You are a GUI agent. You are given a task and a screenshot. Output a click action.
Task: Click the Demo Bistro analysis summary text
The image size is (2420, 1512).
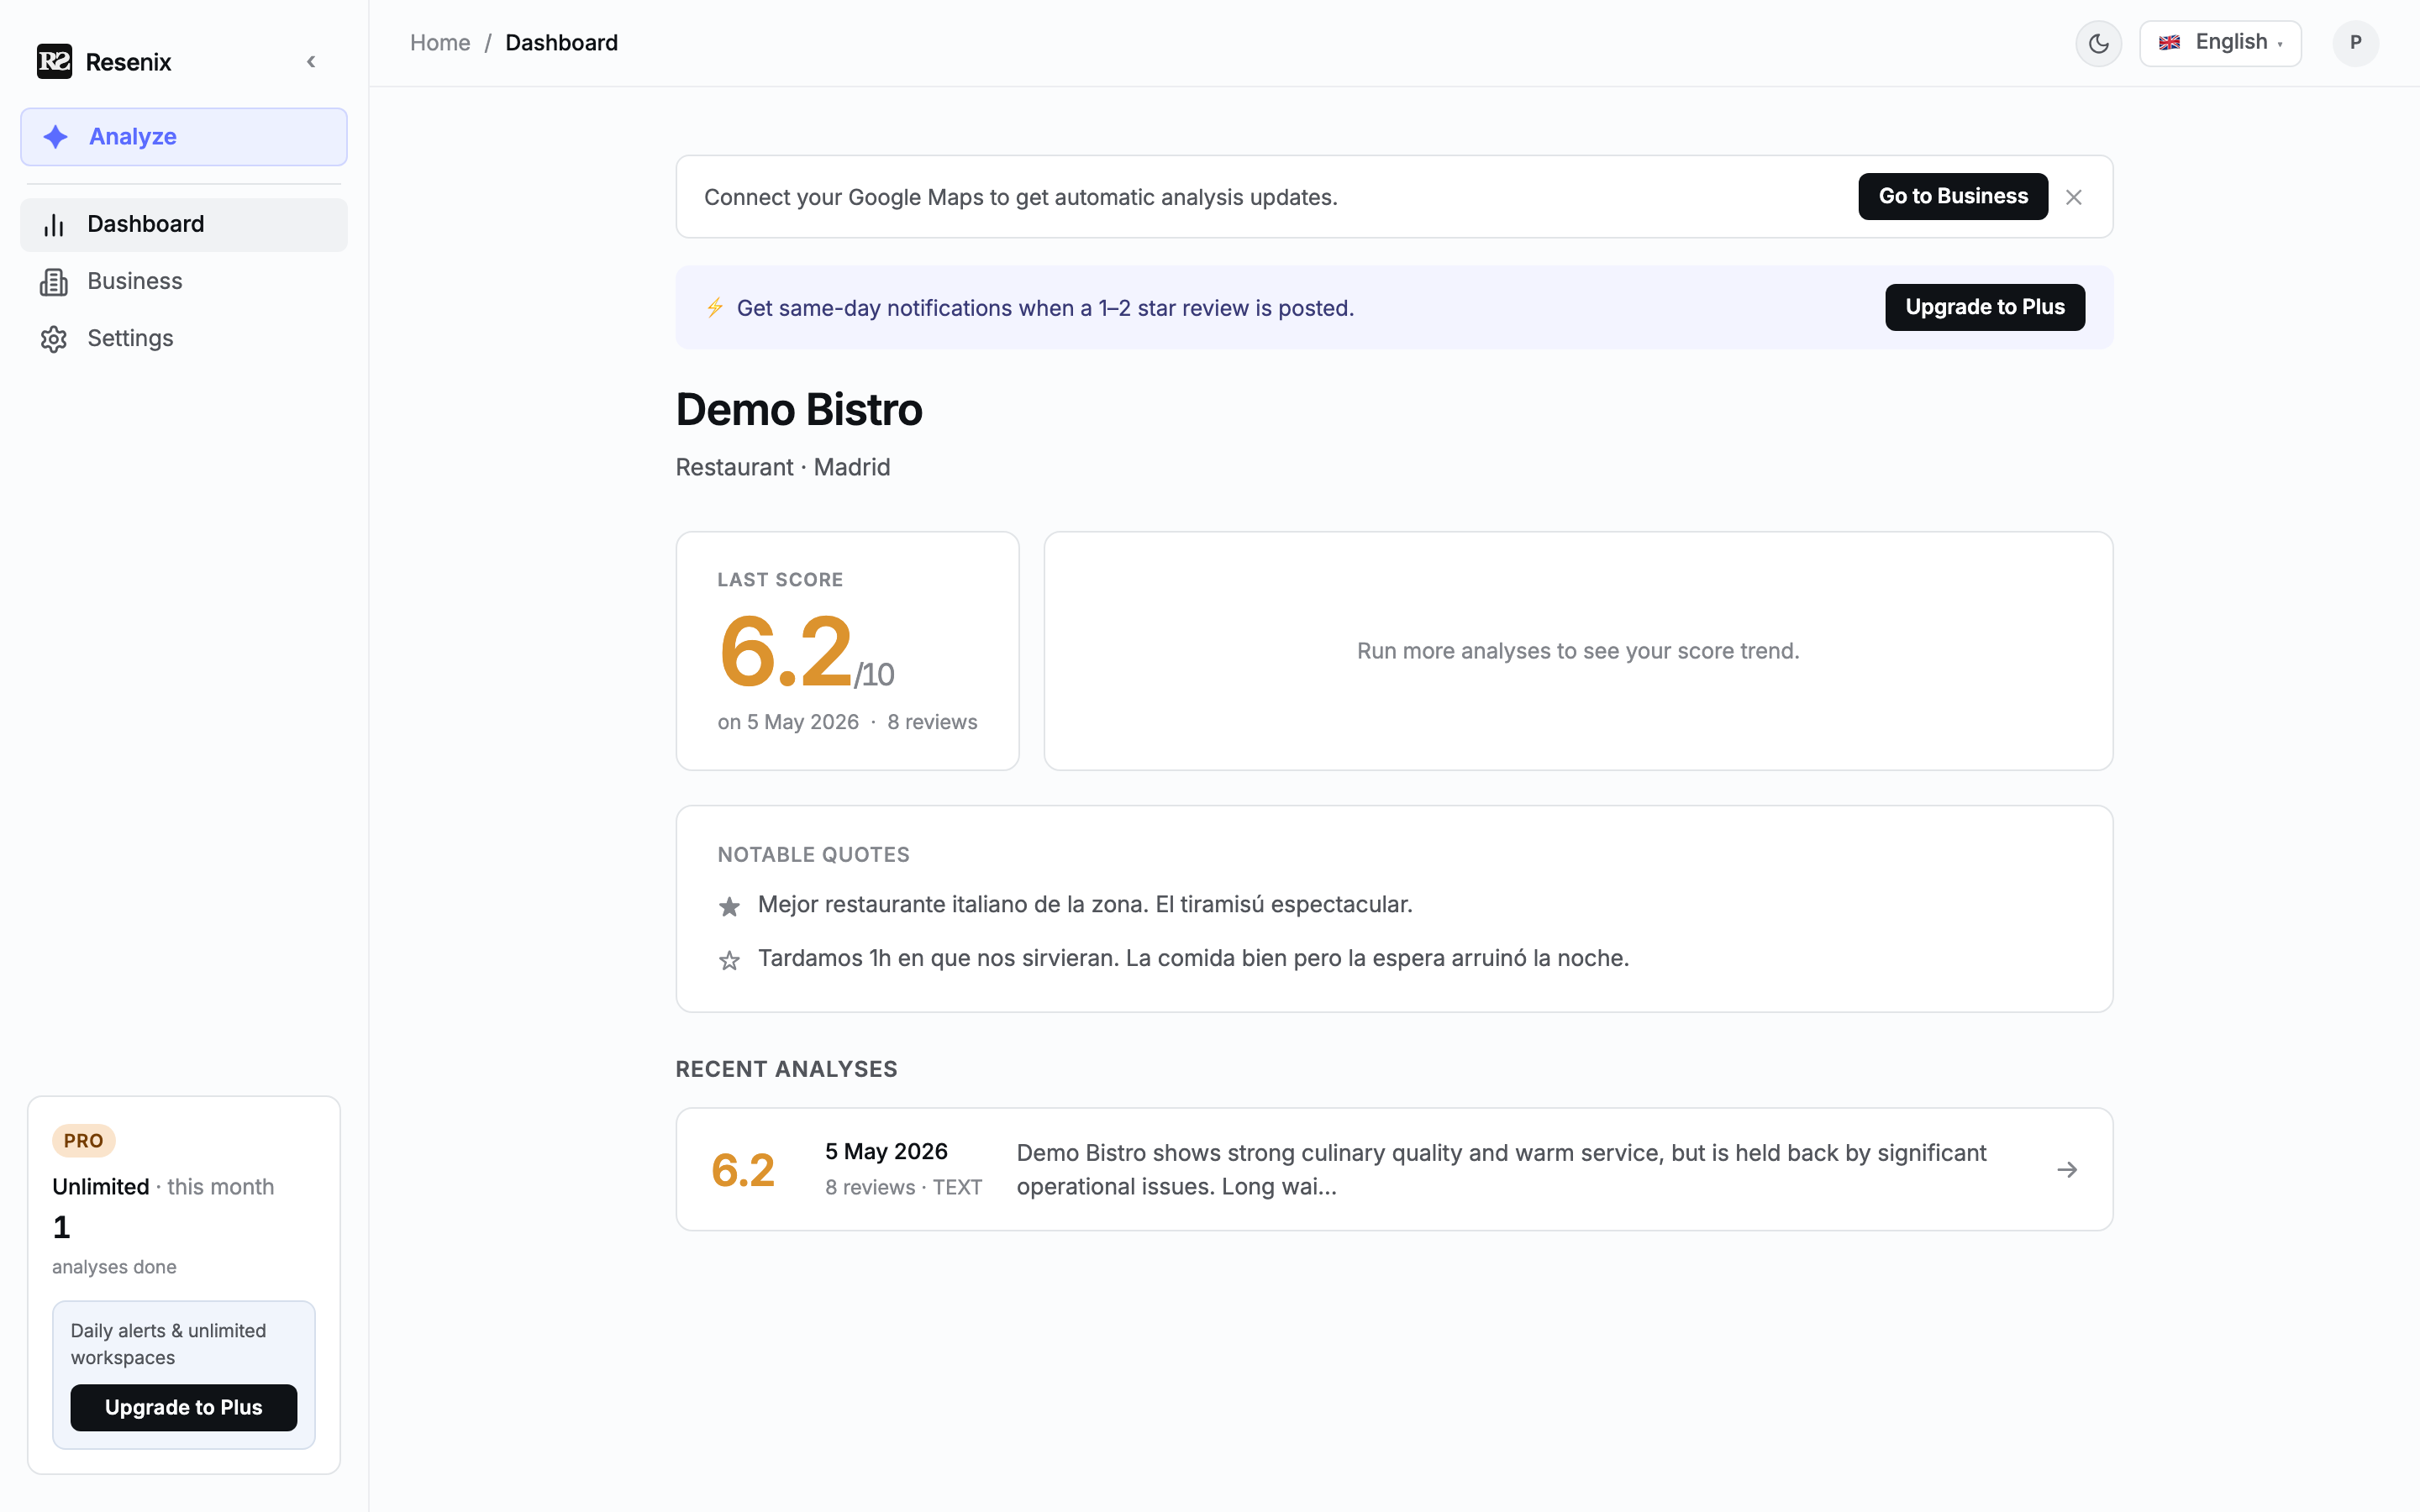(x=1501, y=1169)
